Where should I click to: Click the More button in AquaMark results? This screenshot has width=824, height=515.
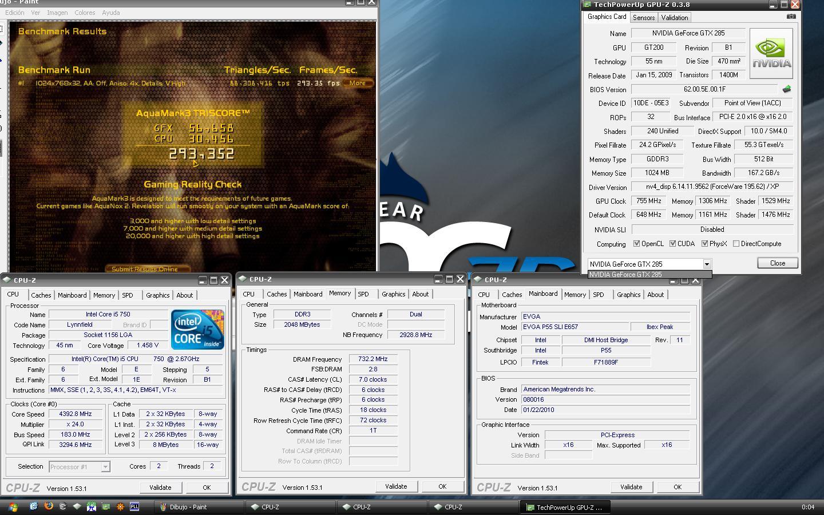tap(358, 83)
